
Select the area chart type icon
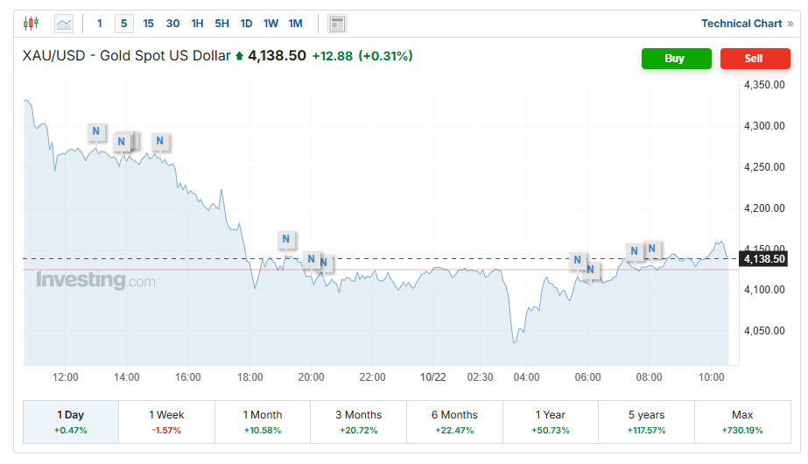pyautogui.click(x=64, y=24)
